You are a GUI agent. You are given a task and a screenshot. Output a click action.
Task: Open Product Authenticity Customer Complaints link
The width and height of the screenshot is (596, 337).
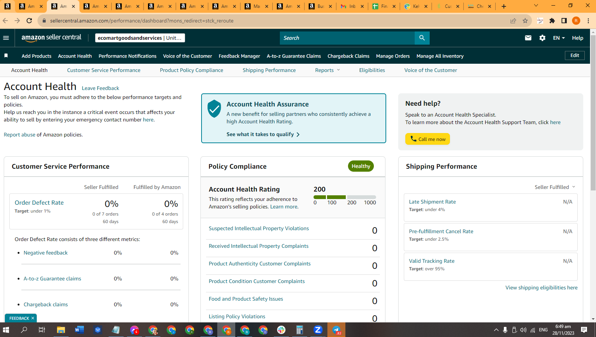point(260,264)
